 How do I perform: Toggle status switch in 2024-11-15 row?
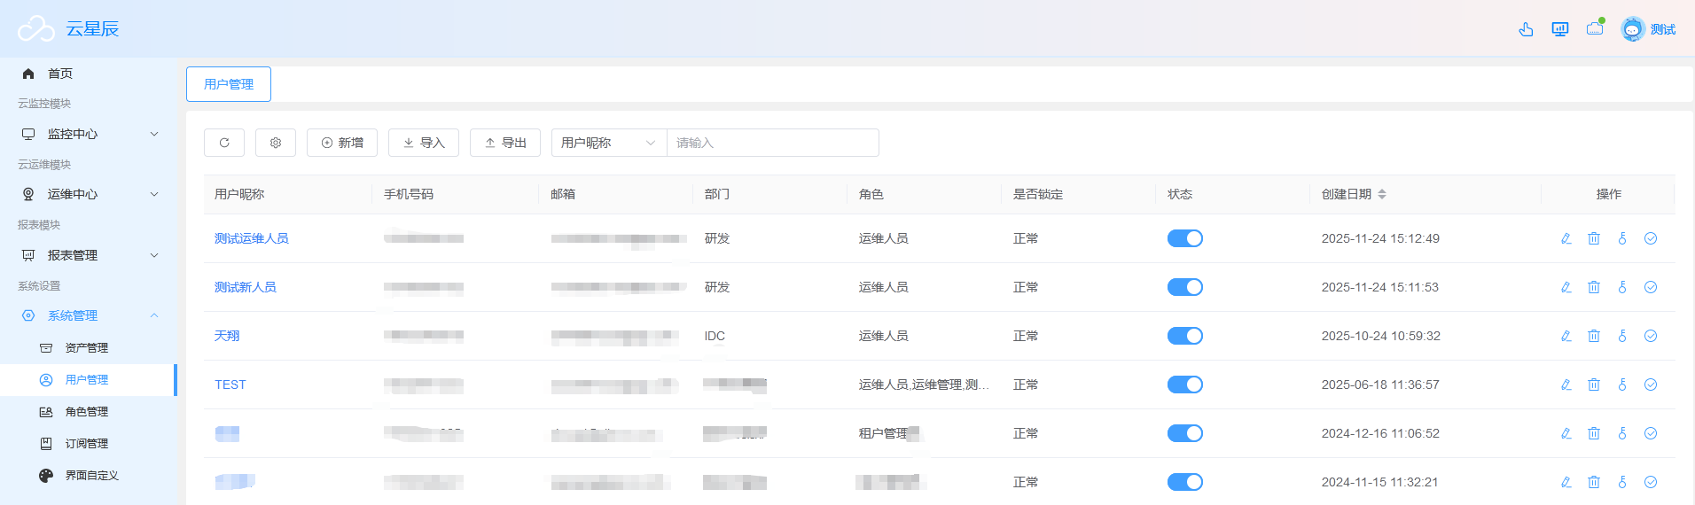1185,482
